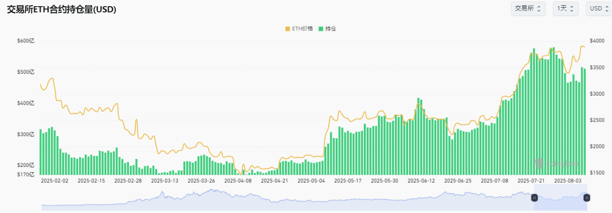Click the up-down chevron icon beside 1天
This screenshot has width=612, height=213.
click(x=572, y=9)
